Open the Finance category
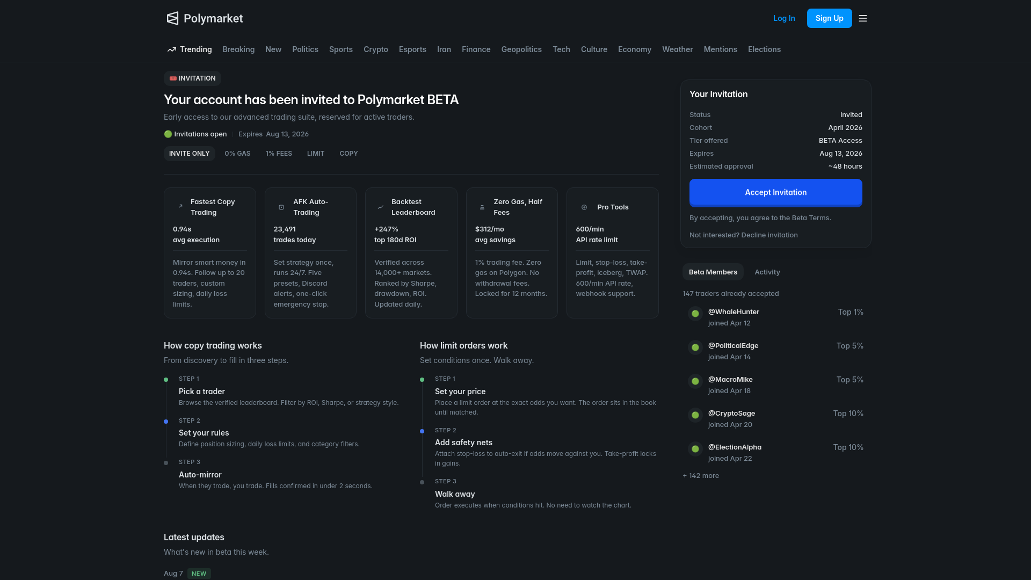Image resolution: width=1031 pixels, height=580 pixels. click(x=476, y=49)
